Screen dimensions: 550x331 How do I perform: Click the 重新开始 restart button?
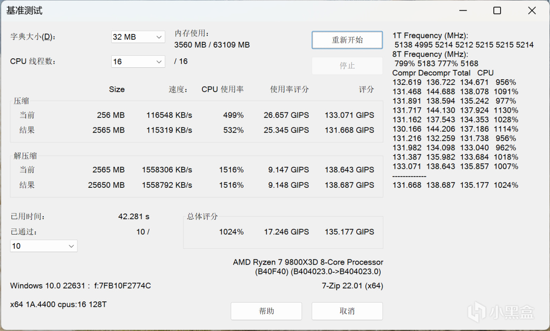pyautogui.click(x=347, y=40)
